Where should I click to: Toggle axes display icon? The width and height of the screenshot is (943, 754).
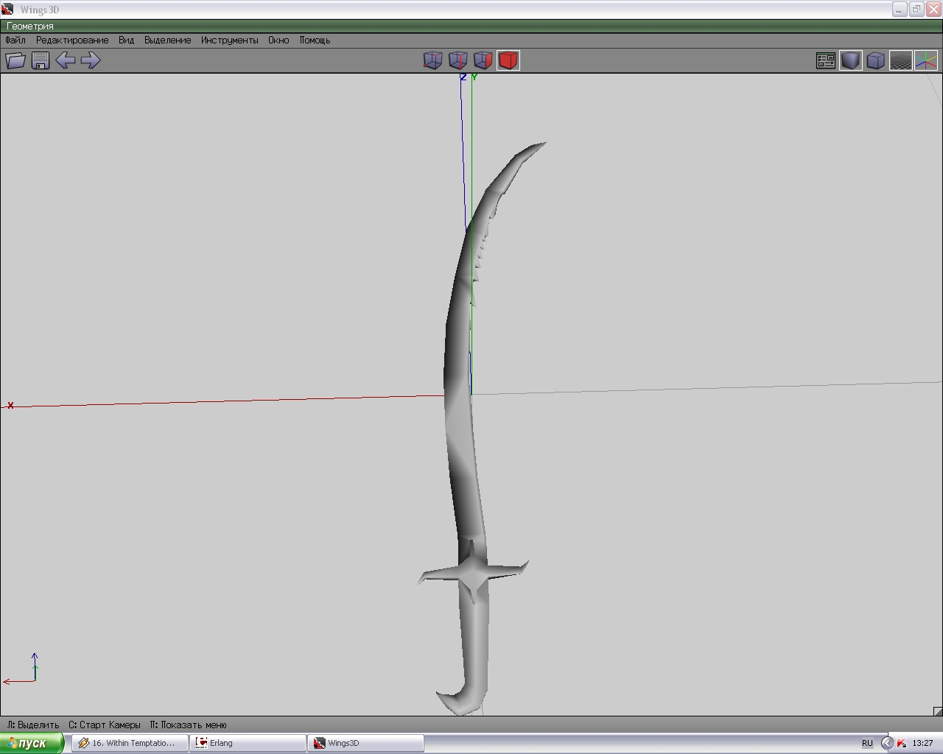(926, 60)
